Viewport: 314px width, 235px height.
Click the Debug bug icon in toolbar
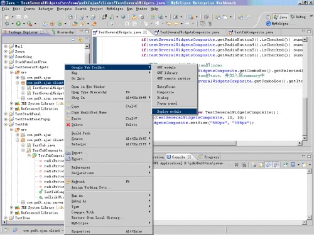click(x=7, y=24)
